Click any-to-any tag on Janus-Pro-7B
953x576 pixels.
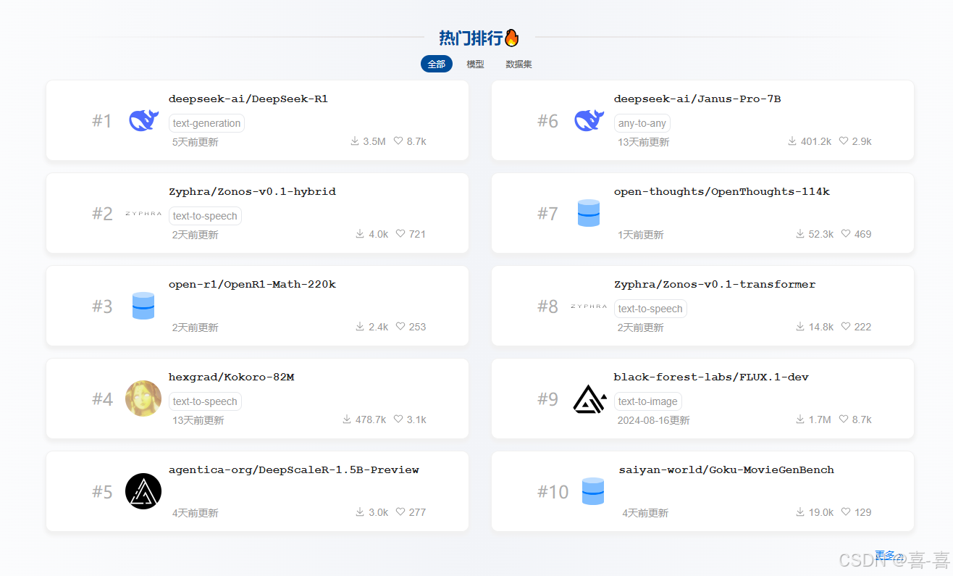click(x=642, y=123)
